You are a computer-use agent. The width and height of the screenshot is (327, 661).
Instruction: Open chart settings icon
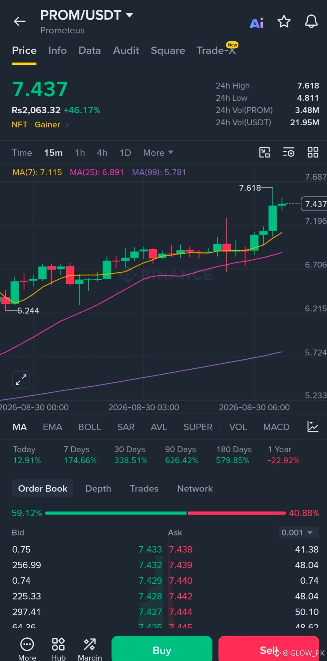[289, 152]
